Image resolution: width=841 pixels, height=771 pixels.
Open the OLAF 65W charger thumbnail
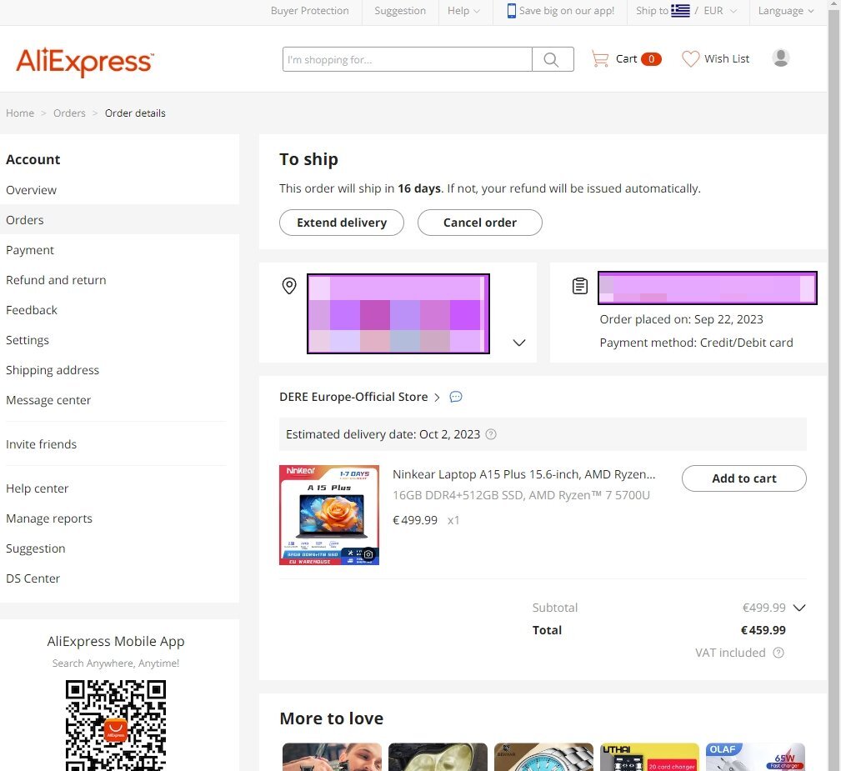coord(755,757)
